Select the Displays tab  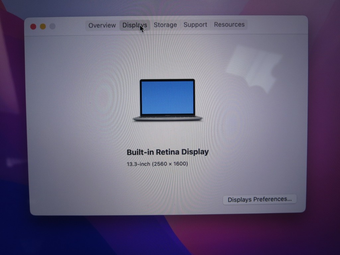click(x=135, y=25)
